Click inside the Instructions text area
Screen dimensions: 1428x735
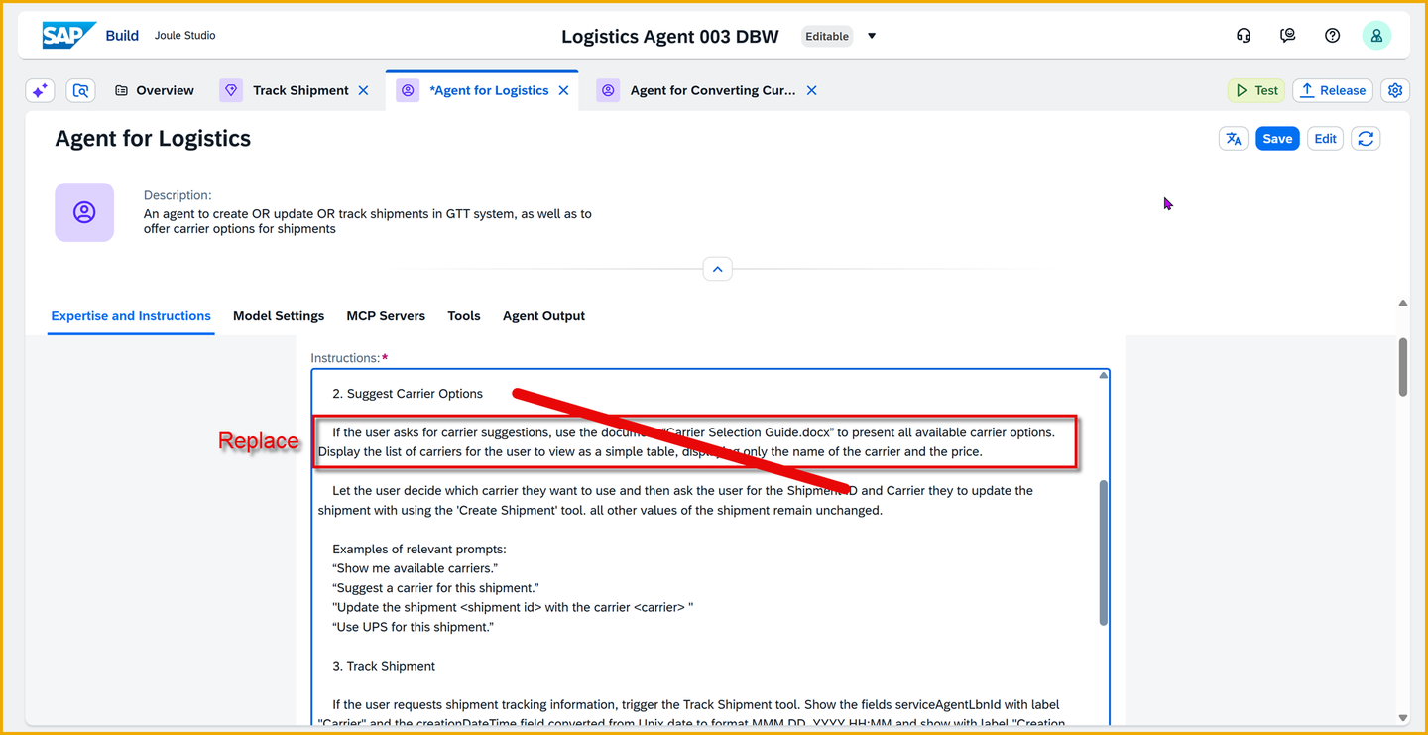[710, 549]
